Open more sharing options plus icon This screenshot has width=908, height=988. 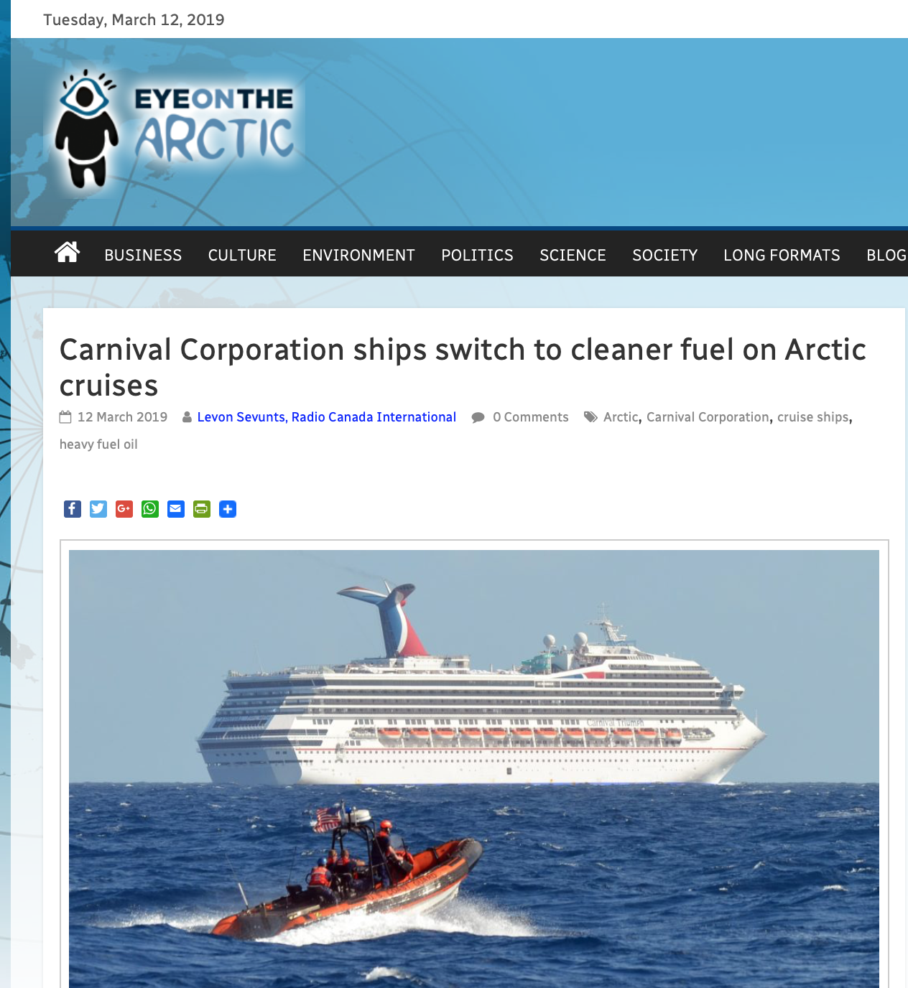point(228,509)
